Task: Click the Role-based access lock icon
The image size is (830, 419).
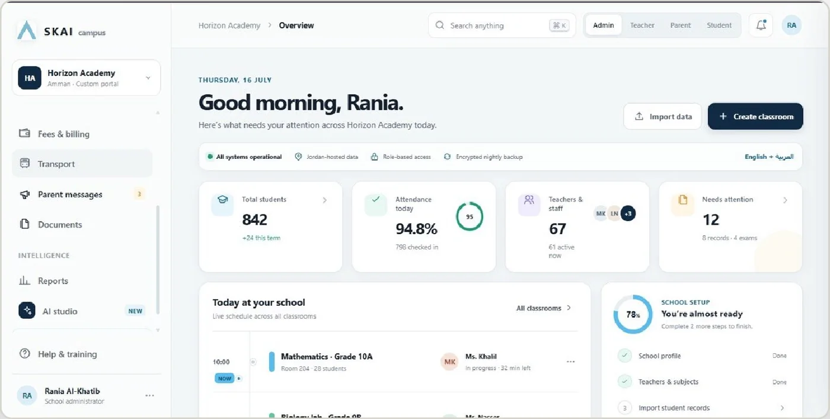Action: [374, 157]
